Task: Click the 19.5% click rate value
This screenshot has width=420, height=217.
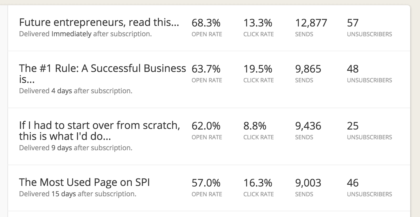Action: 258,69
